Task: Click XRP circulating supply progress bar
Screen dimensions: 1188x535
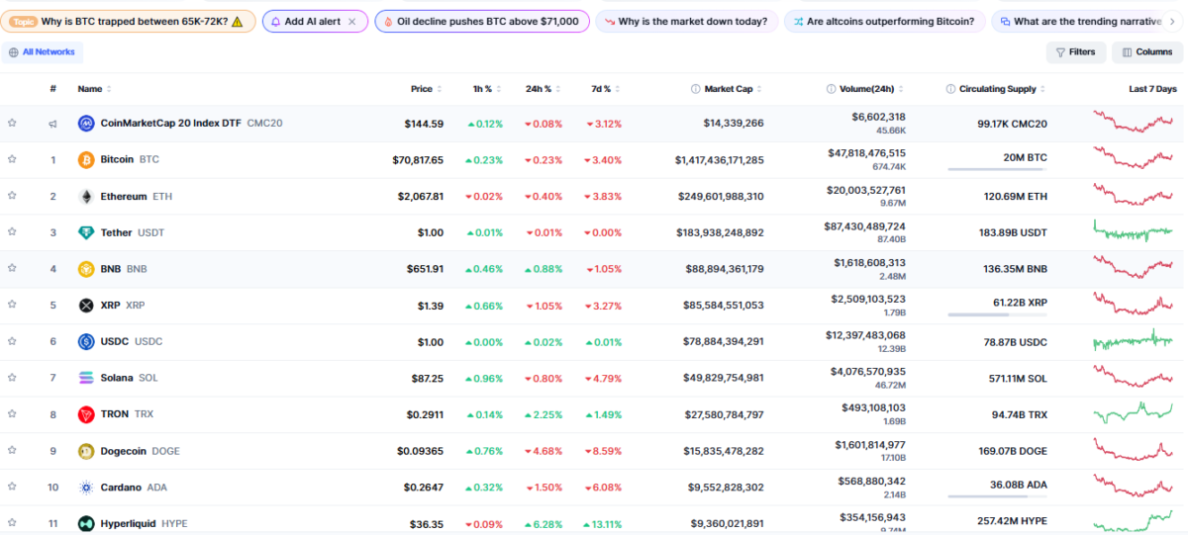Action: (x=997, y=314)
